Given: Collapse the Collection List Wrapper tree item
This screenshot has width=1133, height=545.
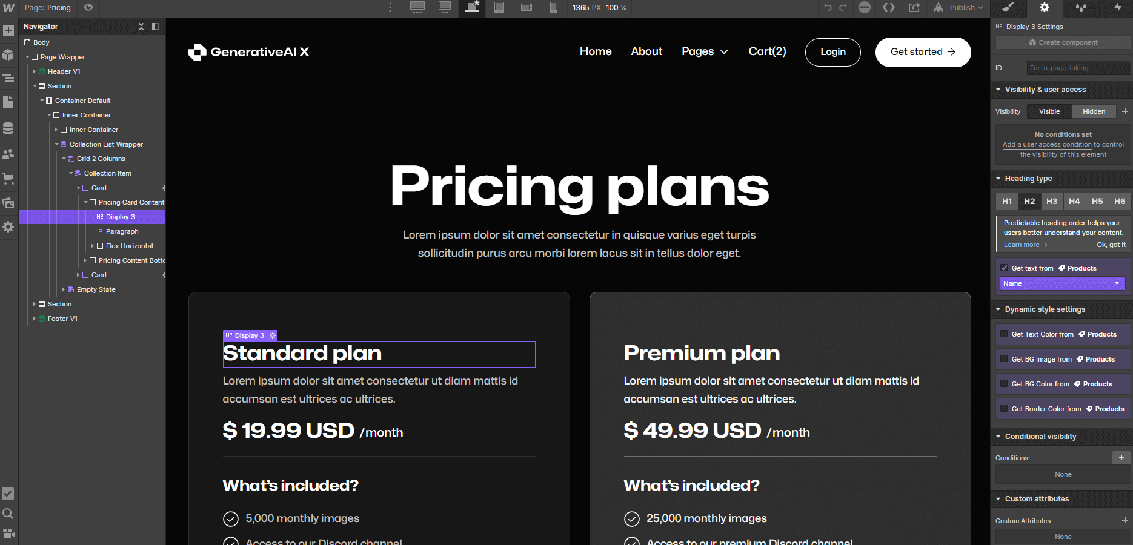Looking at the screenshot, I should click(56, 144).
